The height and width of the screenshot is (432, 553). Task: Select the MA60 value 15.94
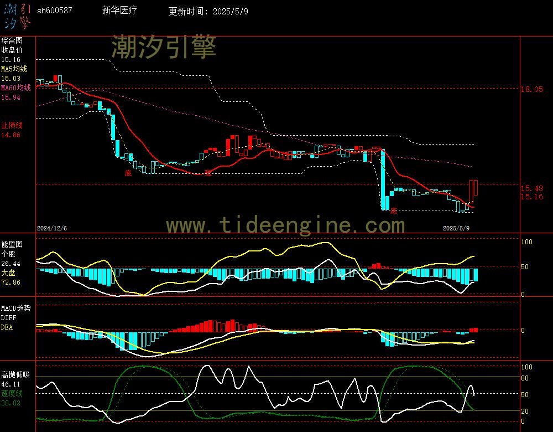(x=11, y=97)
